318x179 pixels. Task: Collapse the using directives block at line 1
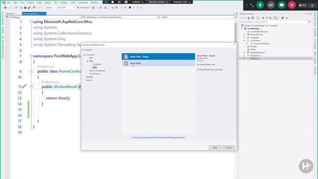[31, 22]
